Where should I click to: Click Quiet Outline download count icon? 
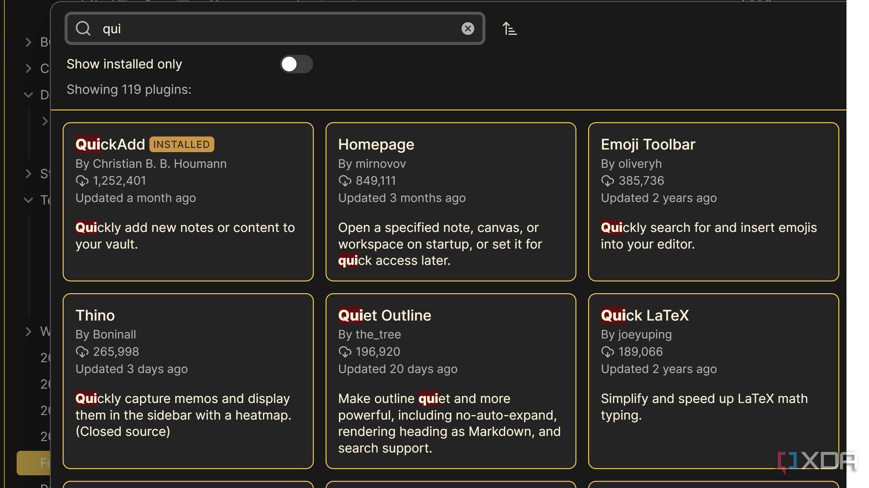pyautogui.click(x=345, y=352)
